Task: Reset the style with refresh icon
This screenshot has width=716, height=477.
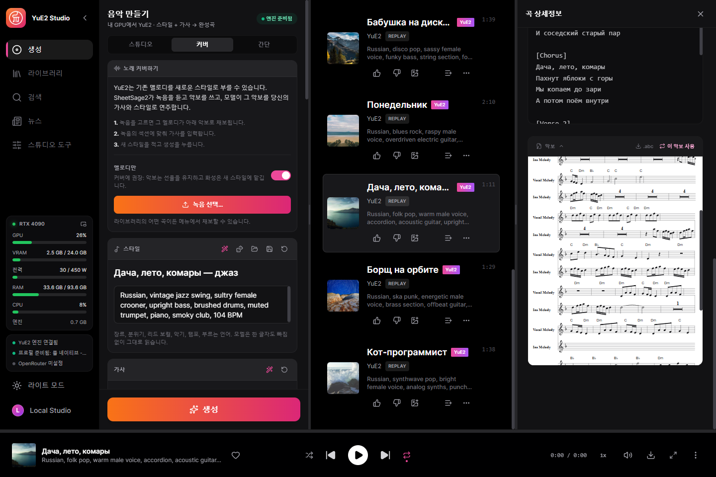Action: [x=284, y=249]
